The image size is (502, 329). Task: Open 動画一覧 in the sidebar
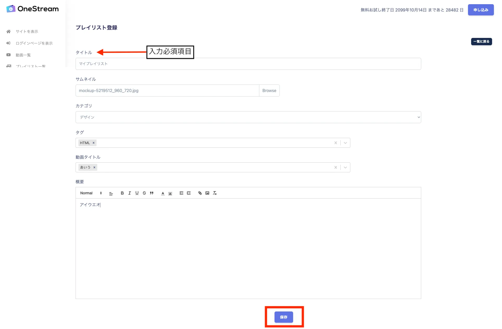(x=23, y=55)
